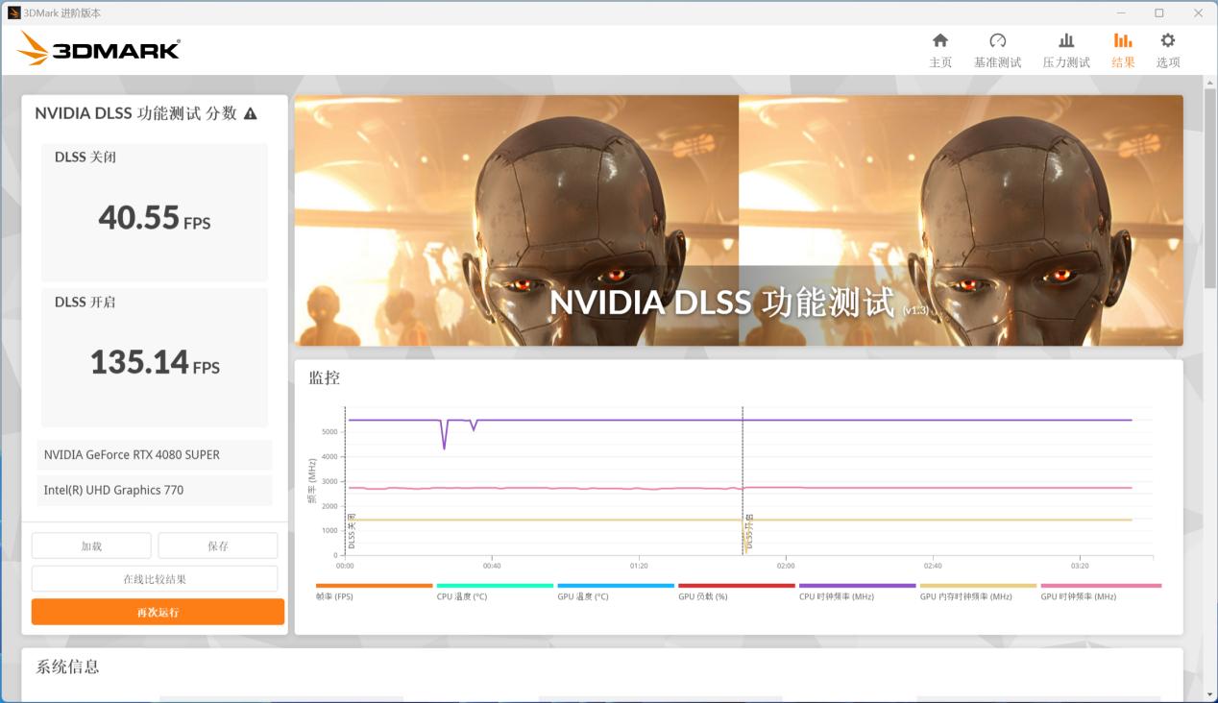Go to 压力测试 stress test icon
This screenshot has height=703, width=1218.
[x=1066, y=41]
